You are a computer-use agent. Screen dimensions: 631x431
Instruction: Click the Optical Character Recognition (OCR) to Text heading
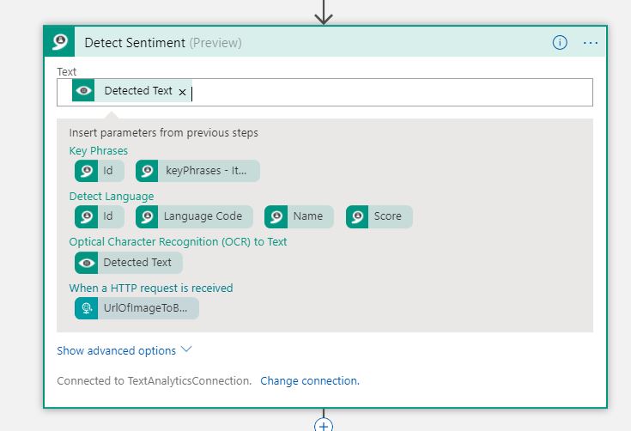pos(178,241)
